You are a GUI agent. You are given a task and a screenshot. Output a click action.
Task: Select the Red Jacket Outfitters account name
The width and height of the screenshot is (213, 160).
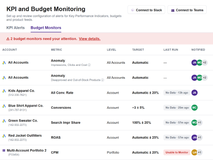[x=25, y=135]
